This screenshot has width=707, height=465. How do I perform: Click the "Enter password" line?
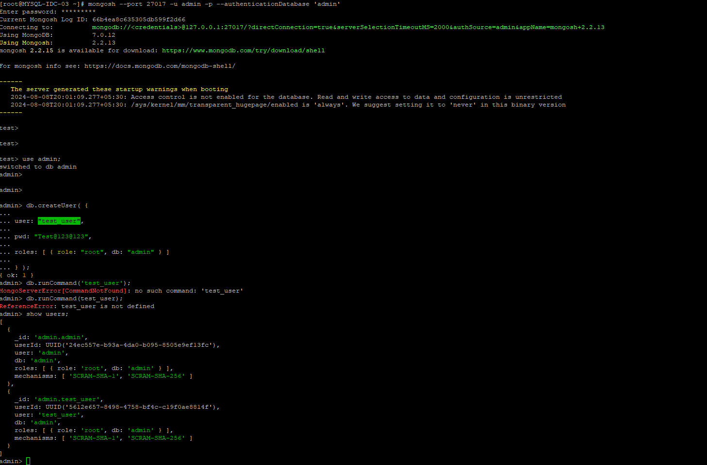[48, 12]
